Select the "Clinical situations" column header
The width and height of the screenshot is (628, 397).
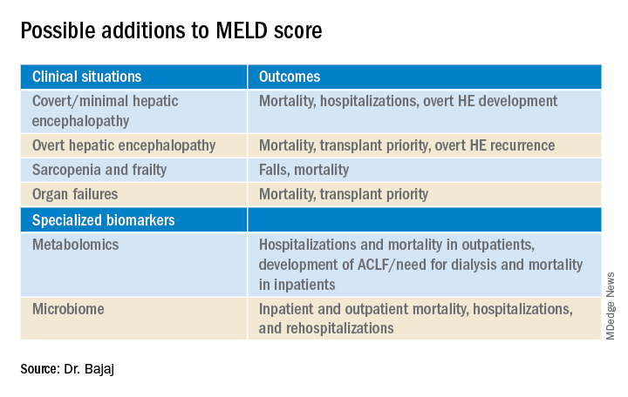click(85, 77)
